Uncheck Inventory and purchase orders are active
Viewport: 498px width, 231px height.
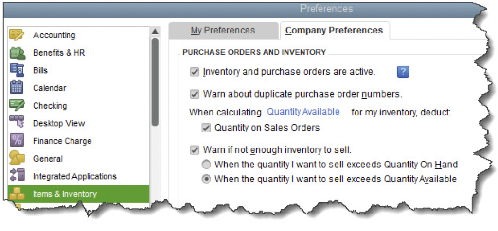click(195, 72)
